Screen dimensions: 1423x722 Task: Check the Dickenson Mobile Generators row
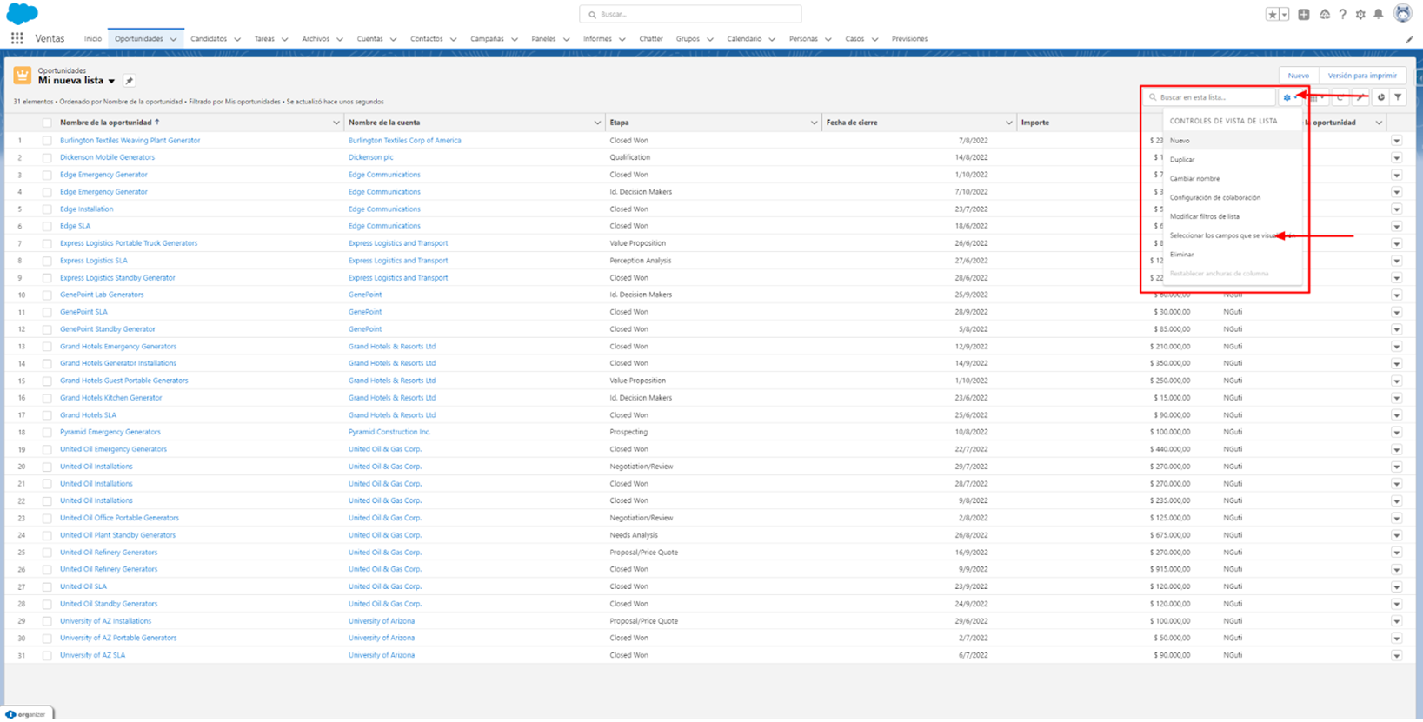(x=47, y=158)
